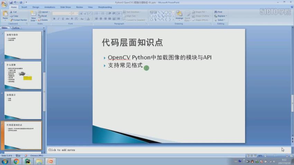Copy the selection
294x165 pixels.
[14, 16]
